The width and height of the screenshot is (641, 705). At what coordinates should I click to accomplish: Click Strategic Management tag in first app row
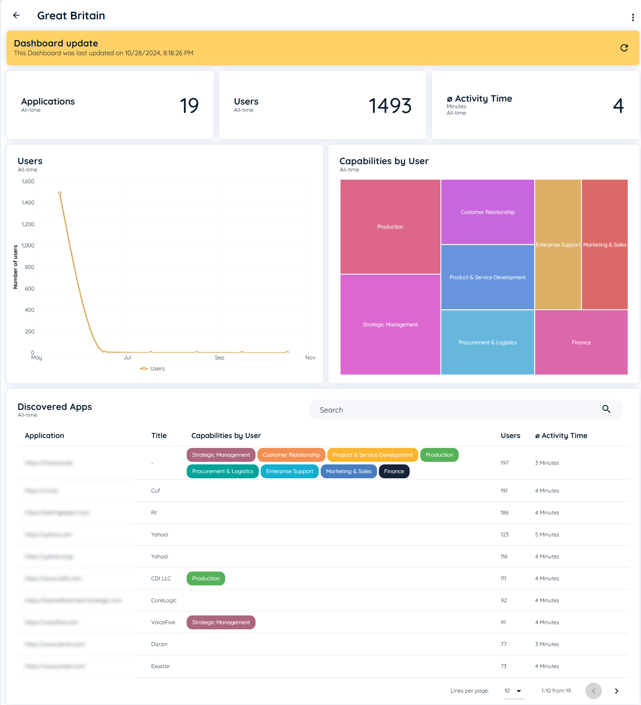(x=221, y=455)
